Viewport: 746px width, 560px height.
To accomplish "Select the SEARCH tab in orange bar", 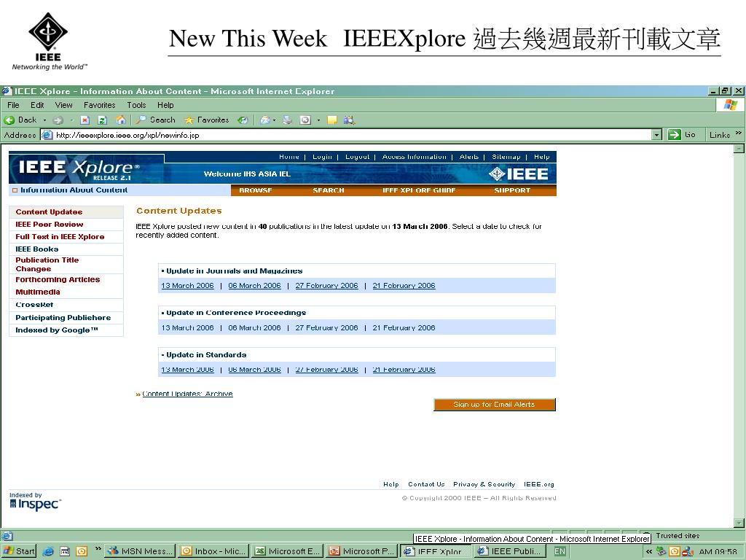I will coord(329,190).
